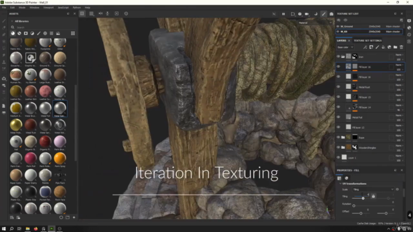Open the File menu

[4, 8]
